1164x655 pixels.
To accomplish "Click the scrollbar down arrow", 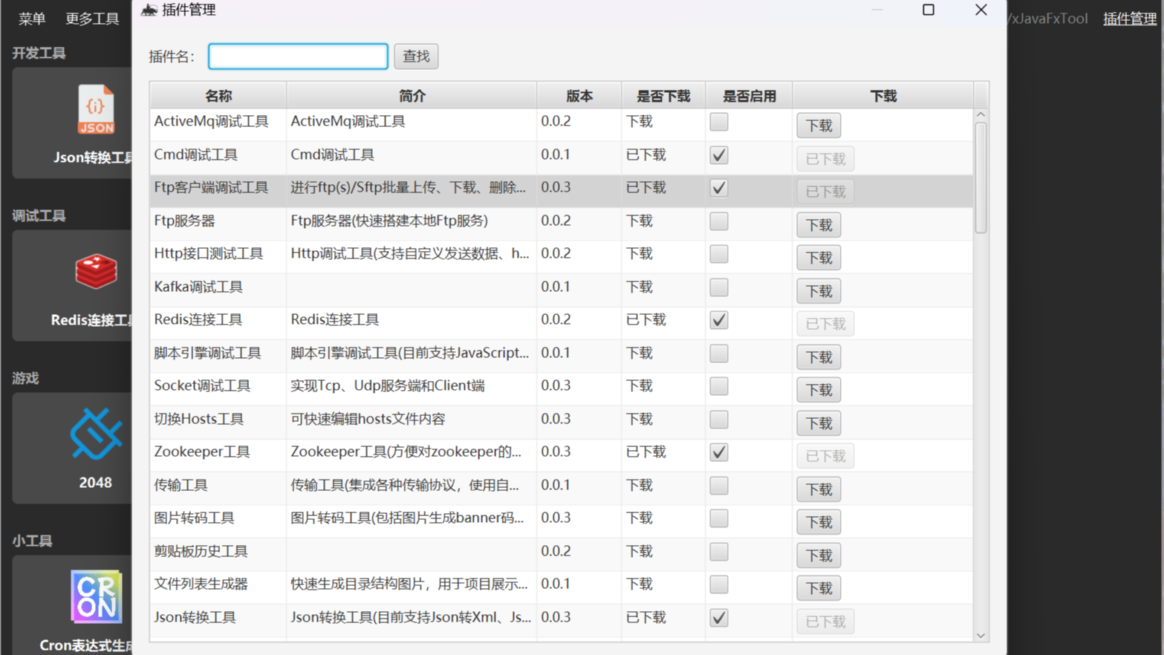I will pos(981,636).
